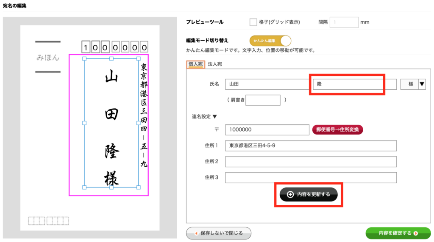Click the arrow icon on 内容を確定する
The width and height of the screenshot is (434, 242).
tap(416, 234)
